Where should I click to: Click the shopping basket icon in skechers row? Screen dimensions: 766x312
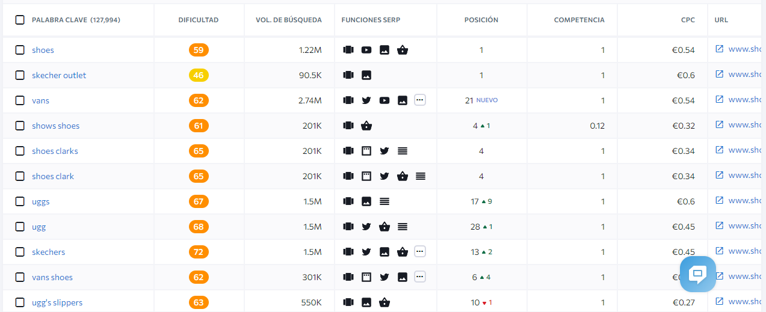coord(403,252)
